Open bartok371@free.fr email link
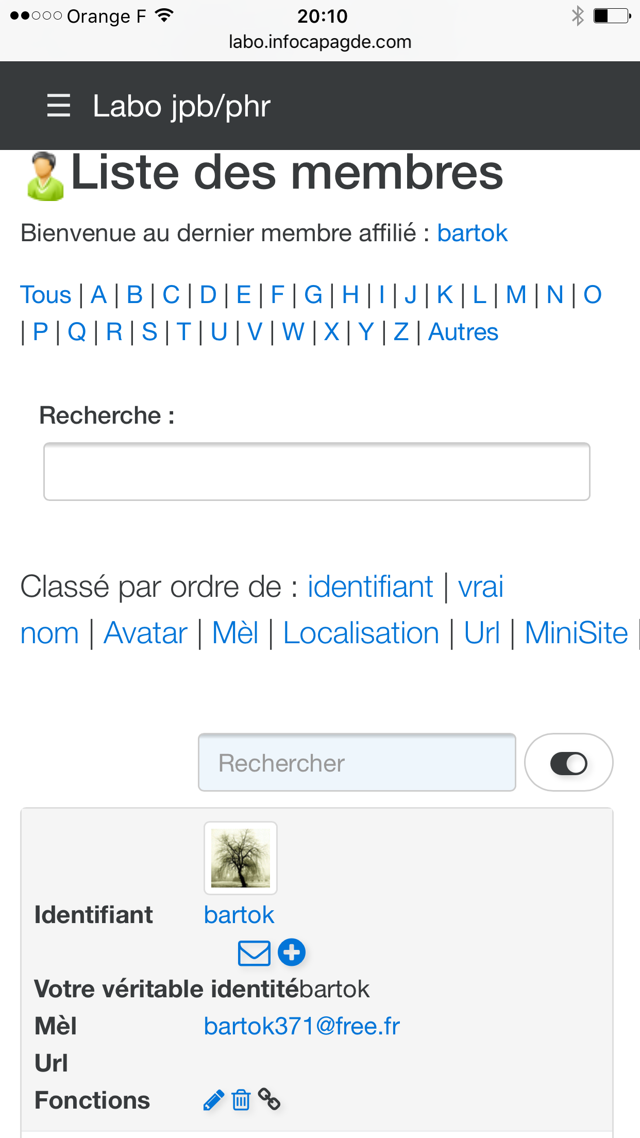 pyautogui.click(x=302, y=1026)
